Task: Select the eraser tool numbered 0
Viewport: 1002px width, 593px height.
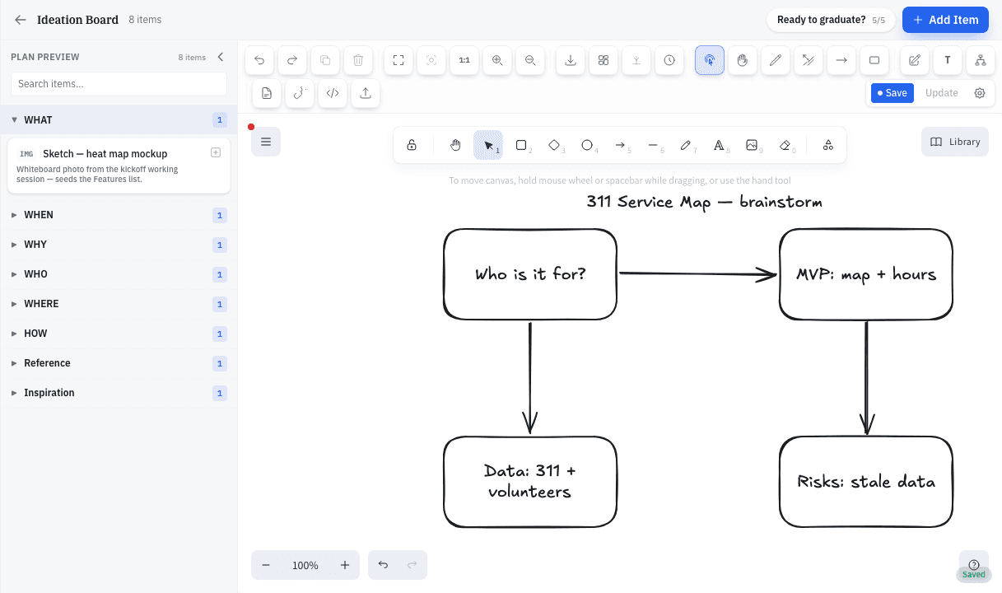Action: (x=785, y=145)
